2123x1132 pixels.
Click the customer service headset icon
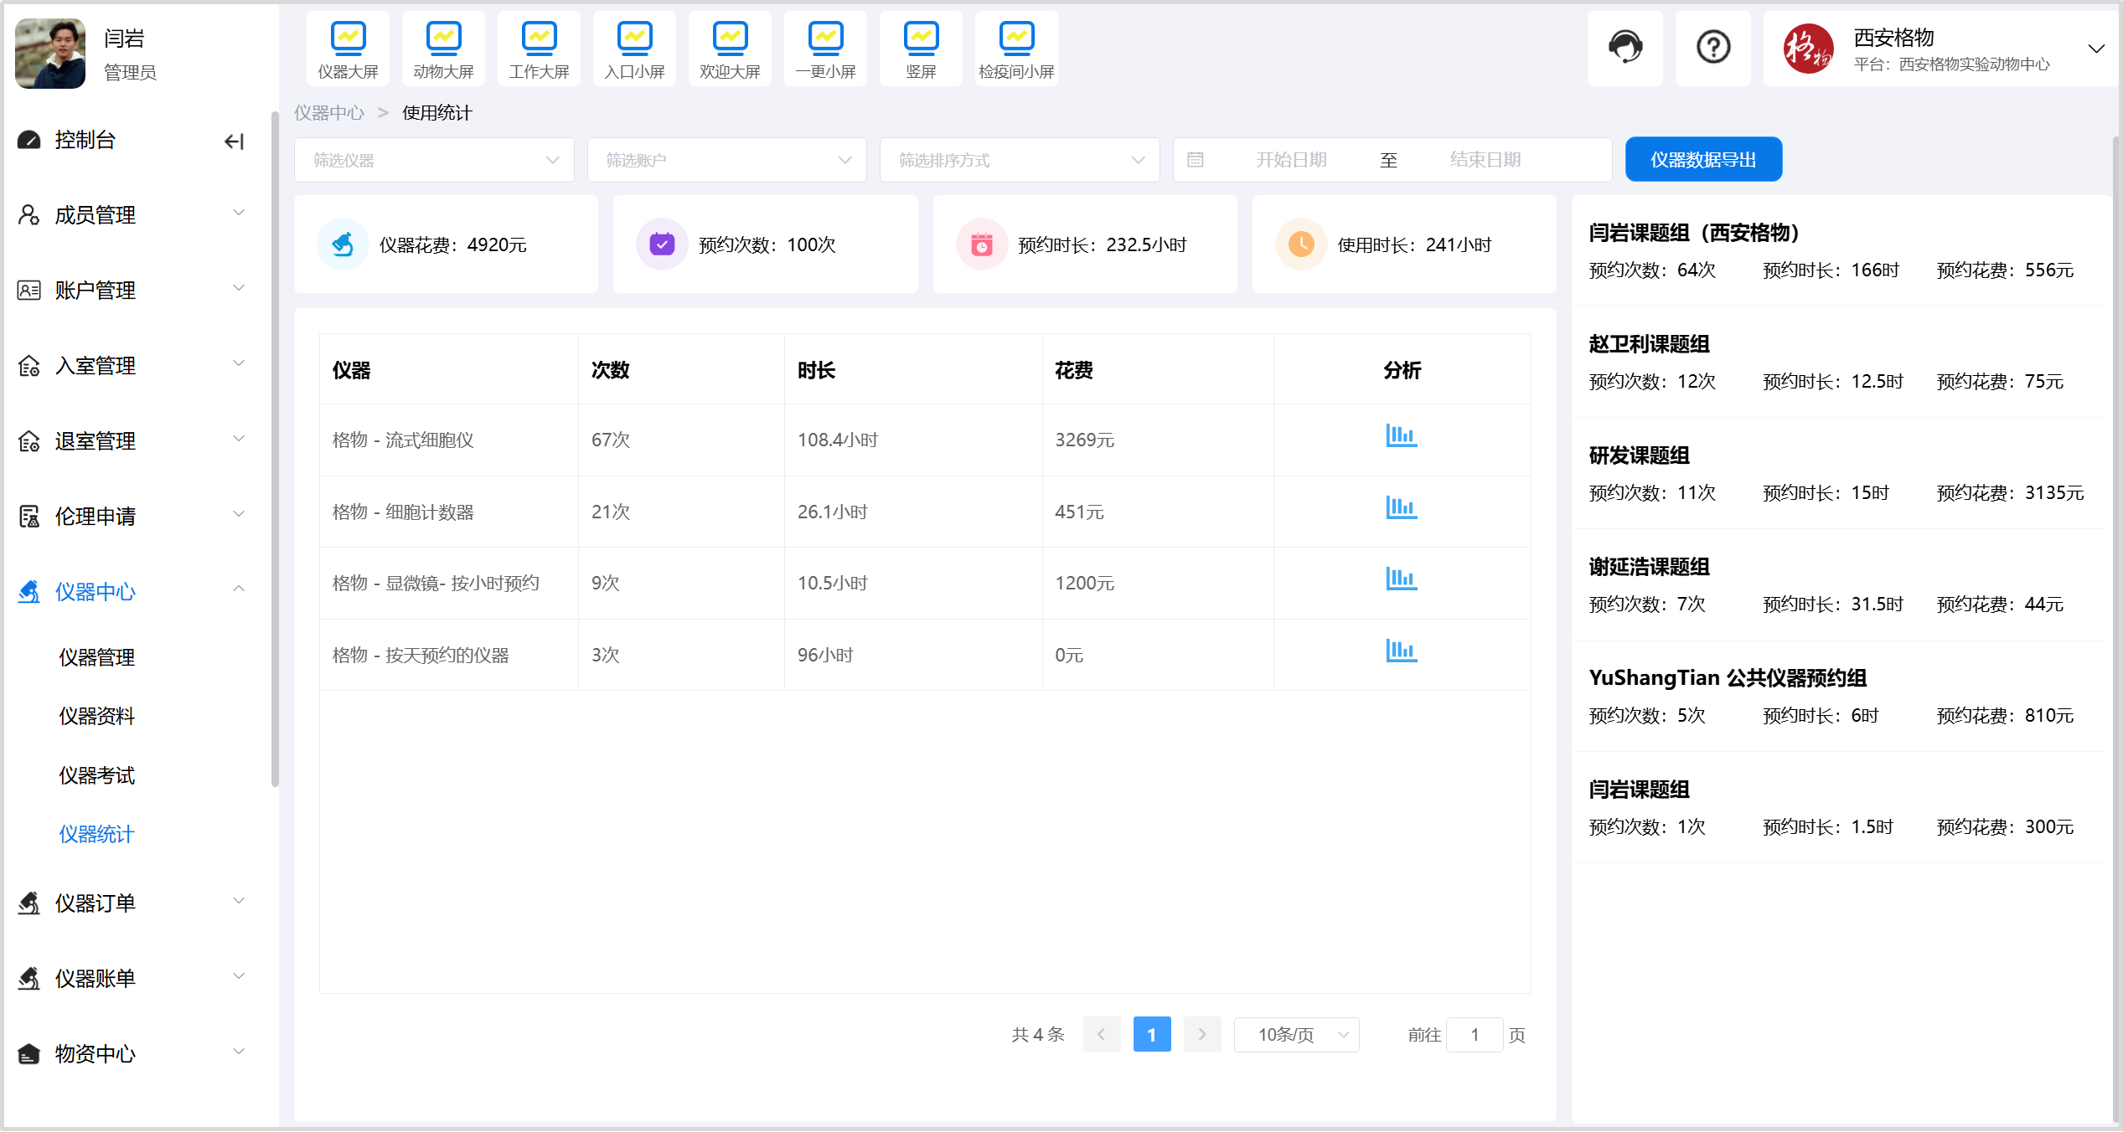point(1625,48)
